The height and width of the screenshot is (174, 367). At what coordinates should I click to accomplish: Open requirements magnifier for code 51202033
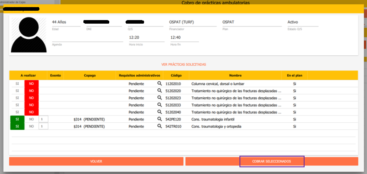tap(160, 104)
